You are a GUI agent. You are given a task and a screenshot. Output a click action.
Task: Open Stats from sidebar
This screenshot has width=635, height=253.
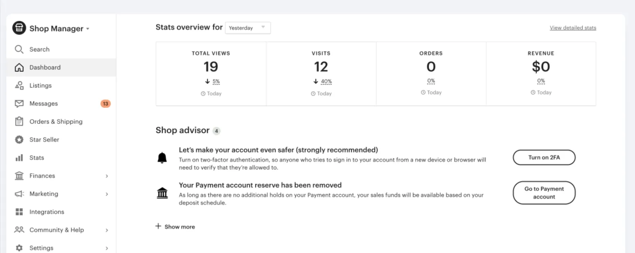61,158
